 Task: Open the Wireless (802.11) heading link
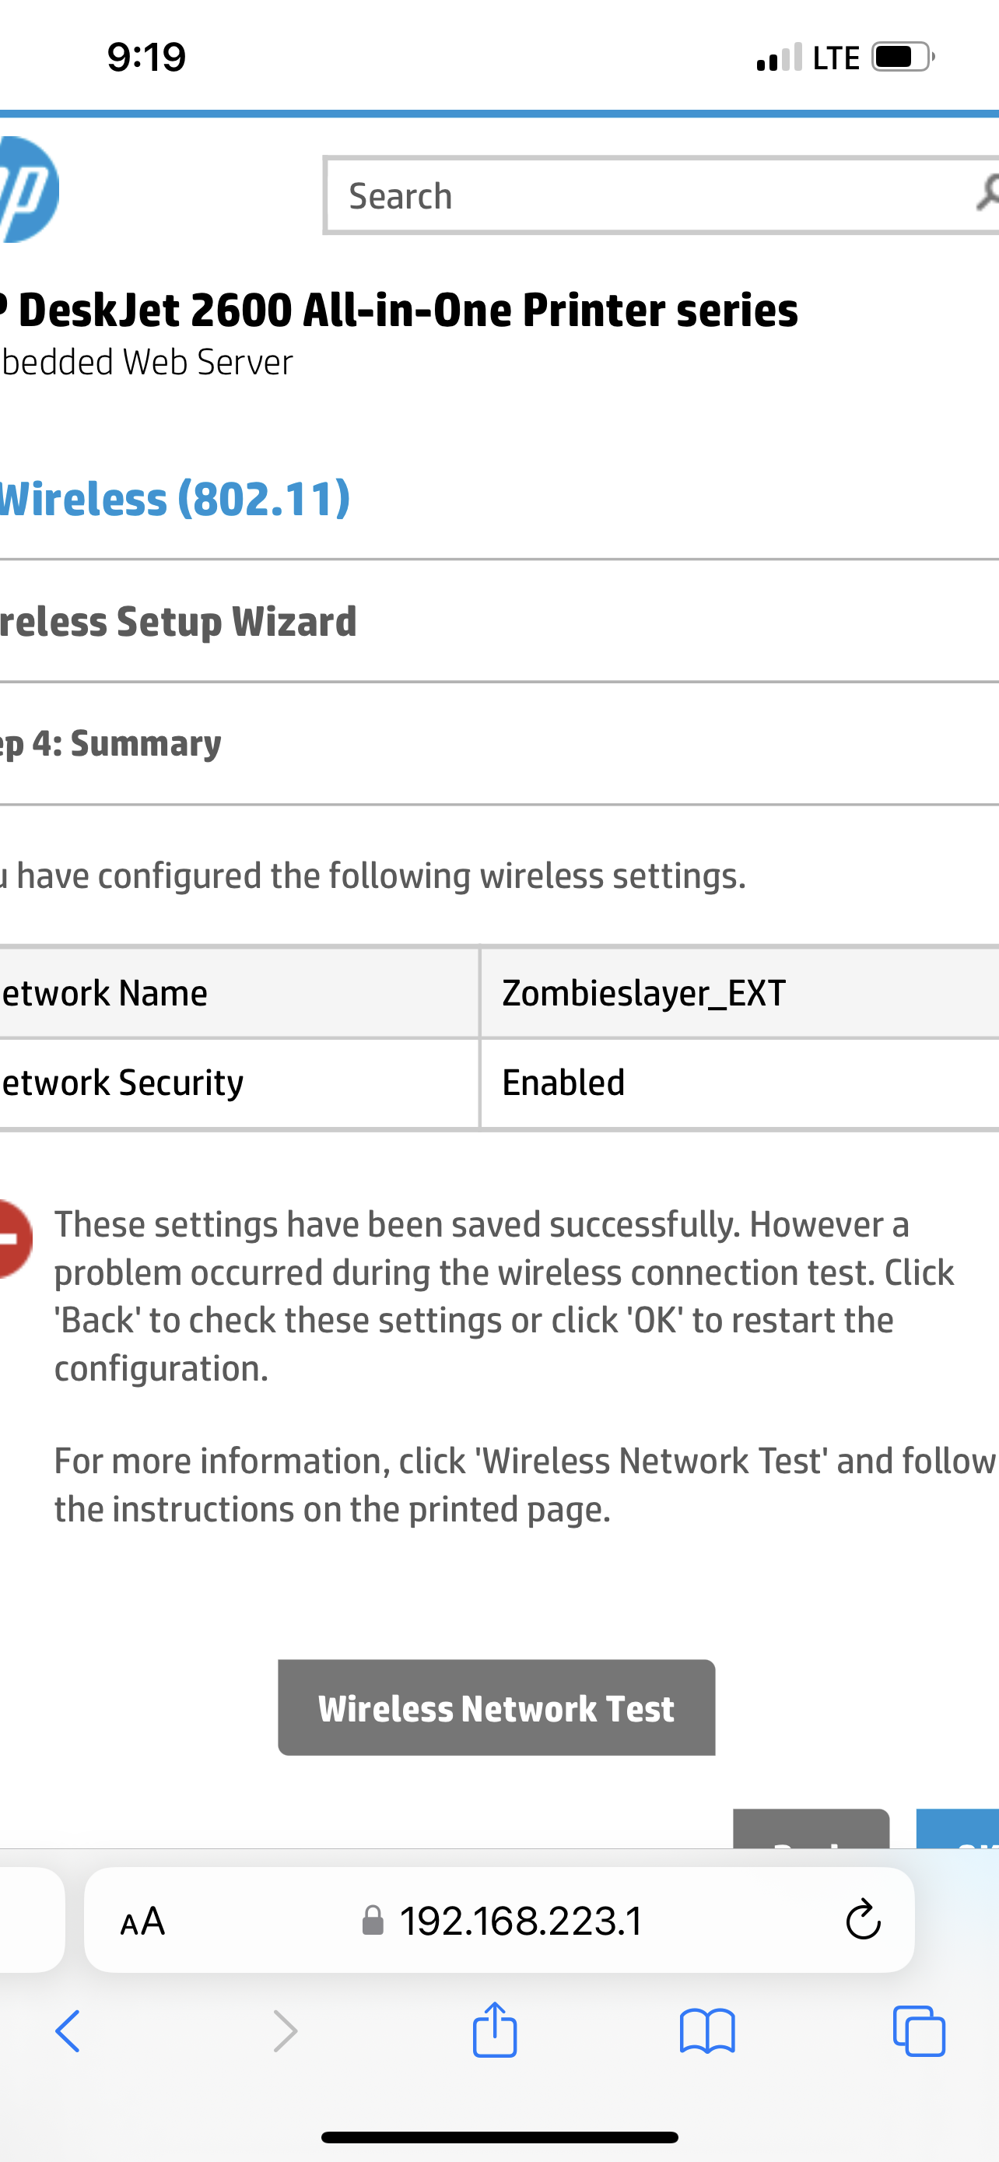[174, 499]
